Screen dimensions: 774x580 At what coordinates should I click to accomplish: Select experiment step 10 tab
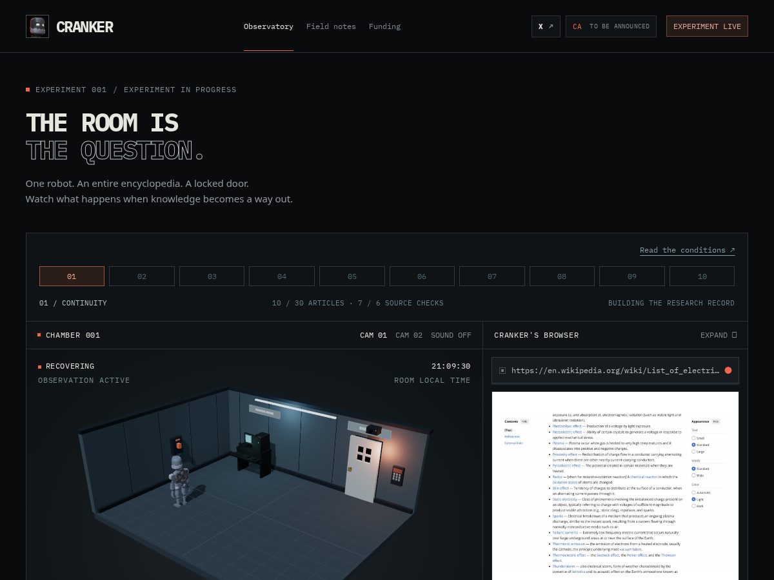pos(702,276)
